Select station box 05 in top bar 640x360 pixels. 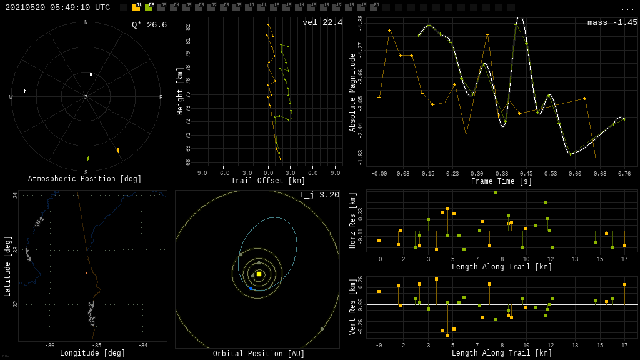point(186,7)
